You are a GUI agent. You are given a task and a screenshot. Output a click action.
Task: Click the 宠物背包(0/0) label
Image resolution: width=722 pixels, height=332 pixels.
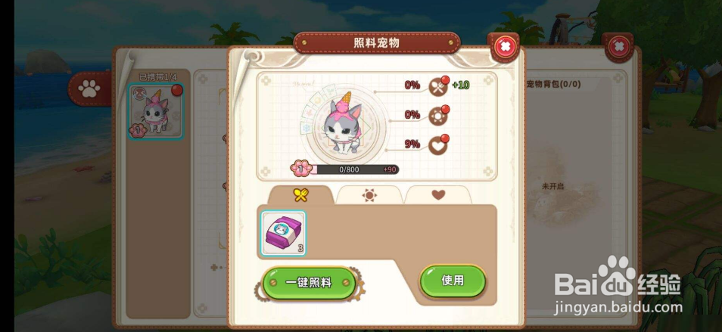tap(553, 84)
